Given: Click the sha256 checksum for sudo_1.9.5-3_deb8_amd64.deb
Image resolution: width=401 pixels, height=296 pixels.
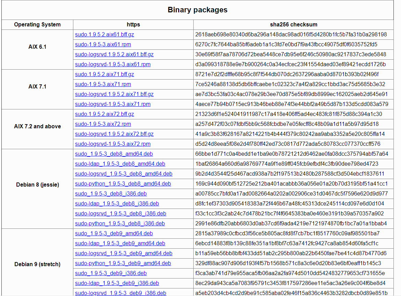Looking at the screenshot, I should [x=292, y=154].
